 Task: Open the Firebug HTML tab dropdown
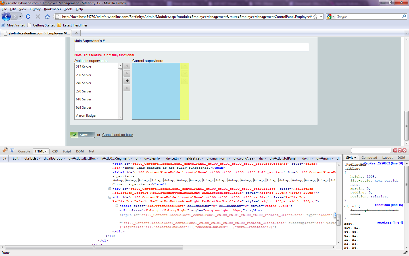coord(41,151)
